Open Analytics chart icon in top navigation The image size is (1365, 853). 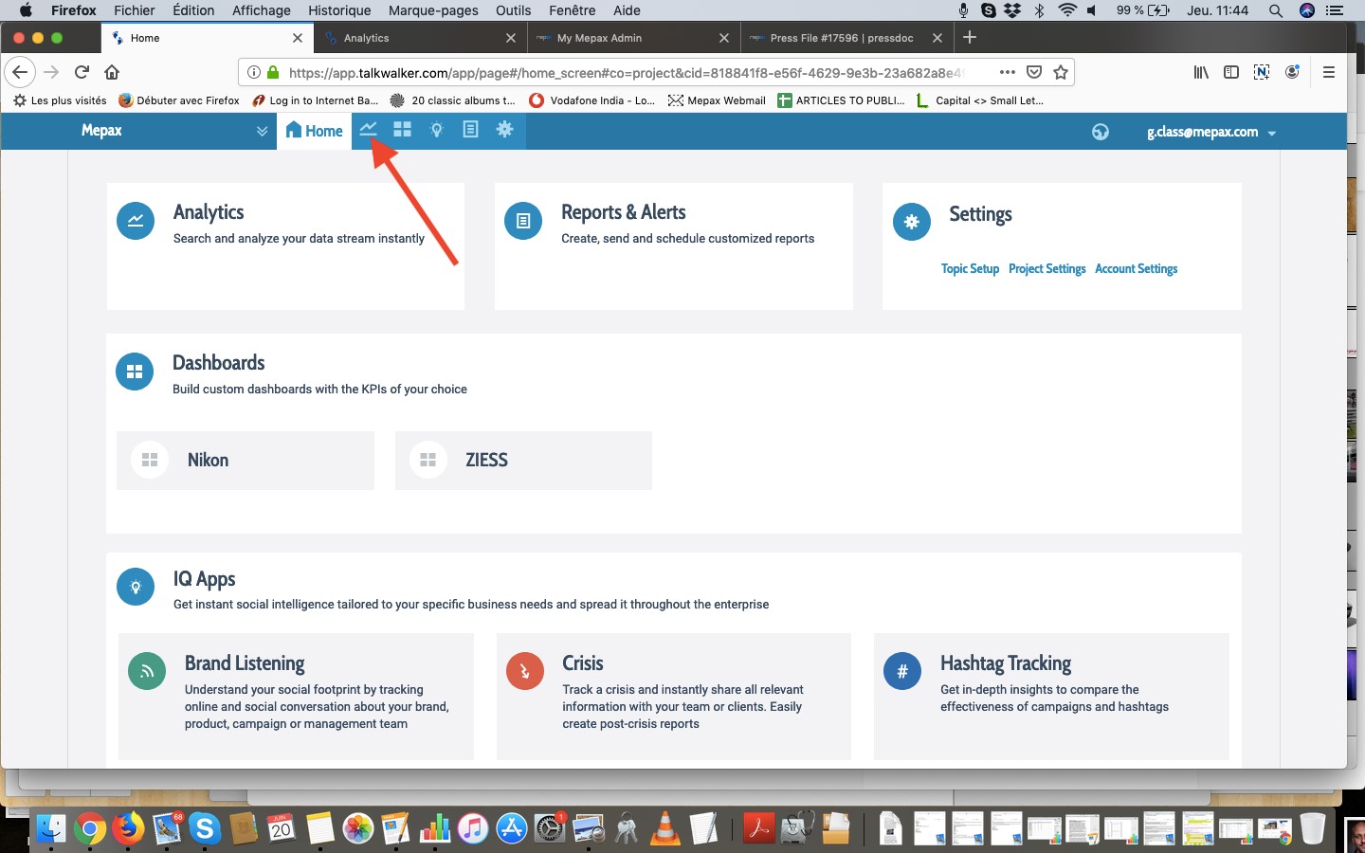click(x=369, y=130)
